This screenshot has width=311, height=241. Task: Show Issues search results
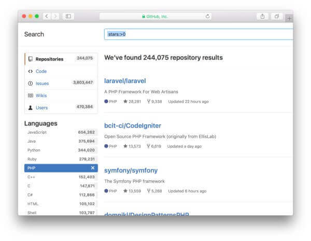coord(42,83)
